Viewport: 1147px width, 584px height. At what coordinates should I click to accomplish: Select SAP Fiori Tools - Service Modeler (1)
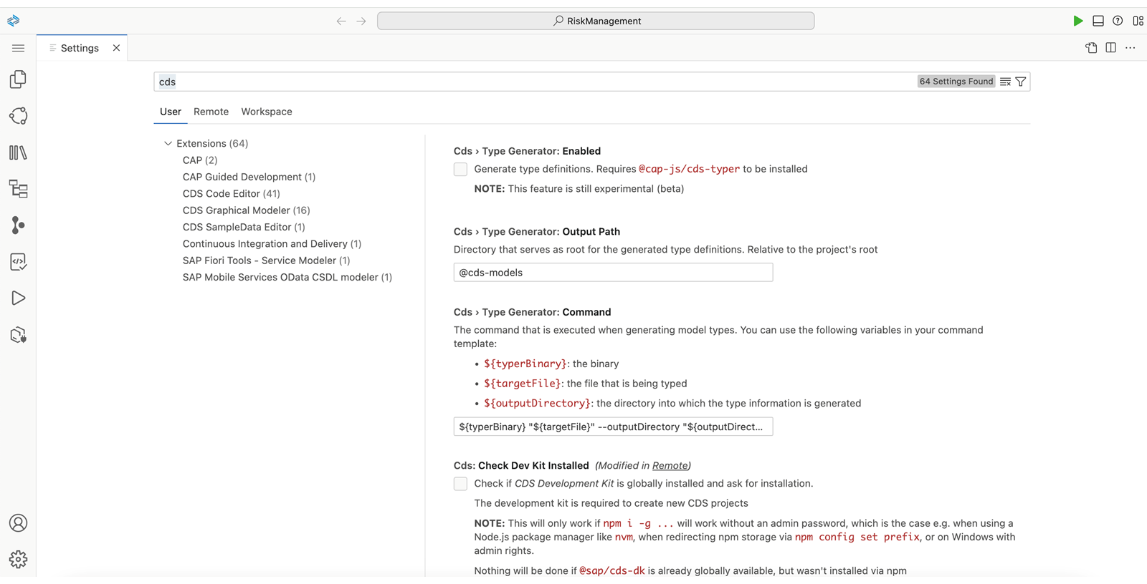266,261
